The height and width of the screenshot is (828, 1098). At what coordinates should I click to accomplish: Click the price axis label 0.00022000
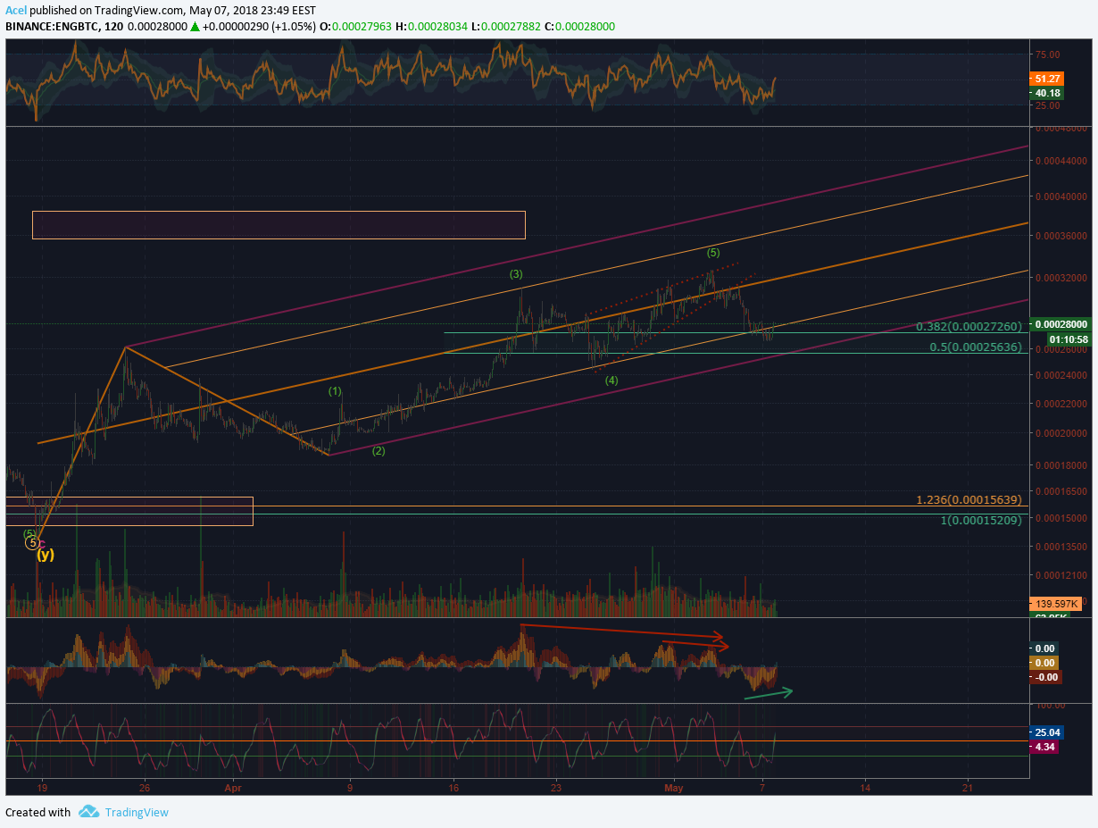pyautogui.click(x=1061, y=405)
